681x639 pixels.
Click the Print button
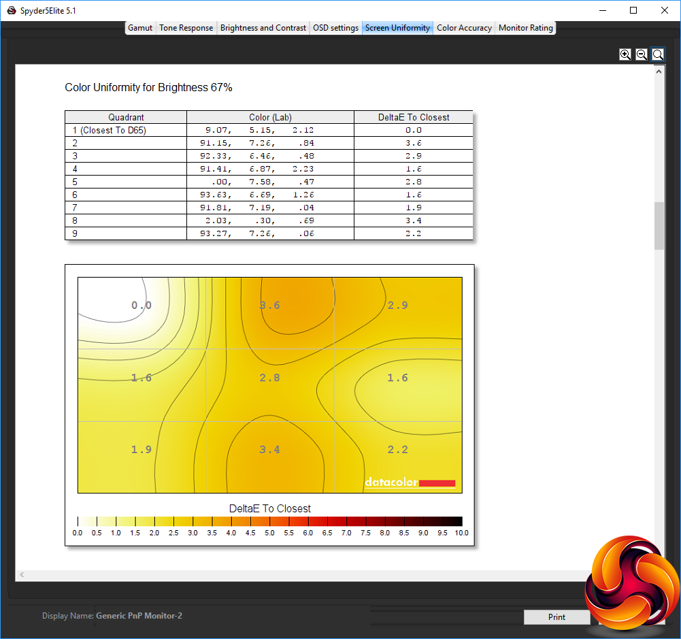click(557, 617)
